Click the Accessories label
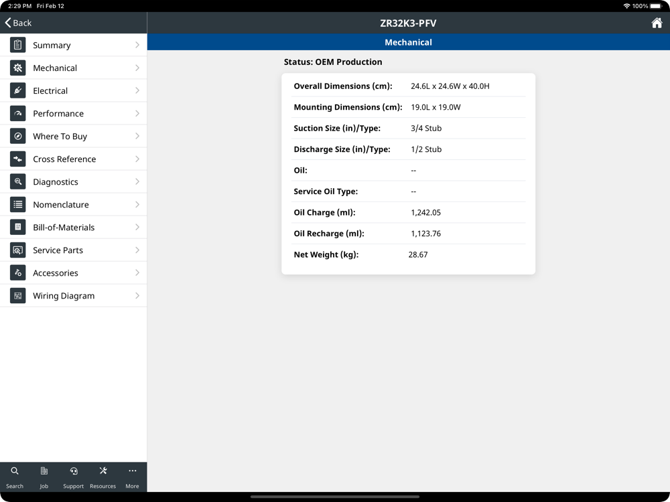The width and height of the screenshot is (670, 502). click(56, 273)
